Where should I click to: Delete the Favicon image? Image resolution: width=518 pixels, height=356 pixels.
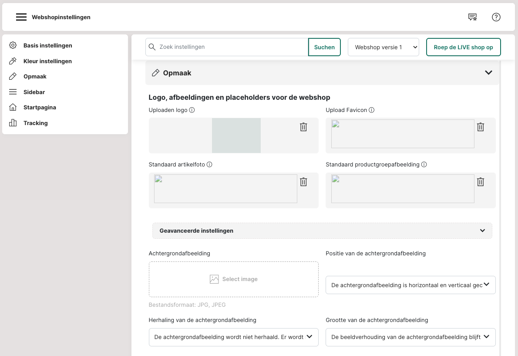(x=480, y=127)
